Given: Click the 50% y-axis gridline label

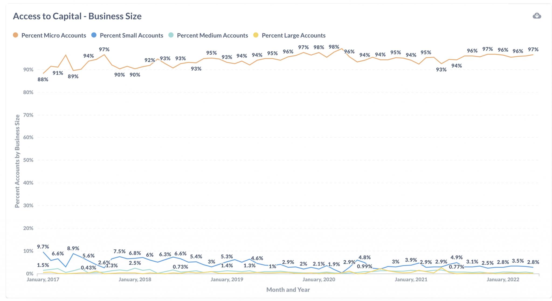Looking at the screenshot, I should click(x=28, y=160).
